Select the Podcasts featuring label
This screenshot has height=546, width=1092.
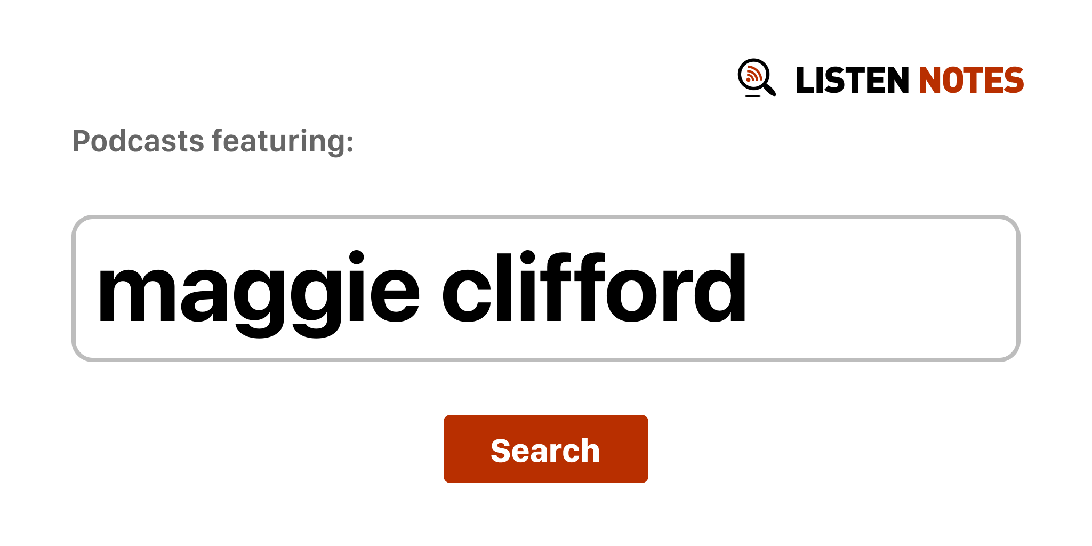[213, 142]
